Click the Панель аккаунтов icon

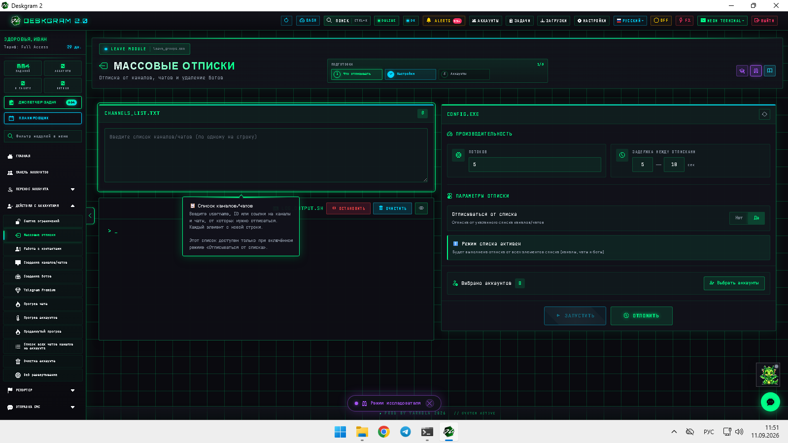click(x=10, y=172)
